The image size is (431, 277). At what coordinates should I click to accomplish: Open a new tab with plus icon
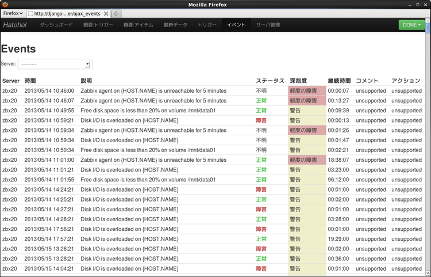tap(117, 13)
